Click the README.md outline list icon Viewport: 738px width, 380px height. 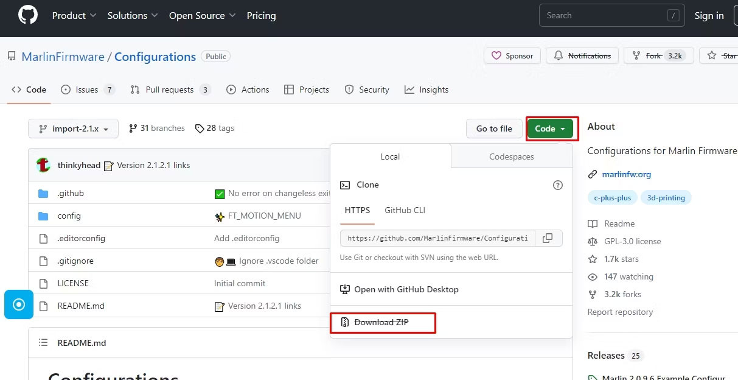[x=43, y=343]
